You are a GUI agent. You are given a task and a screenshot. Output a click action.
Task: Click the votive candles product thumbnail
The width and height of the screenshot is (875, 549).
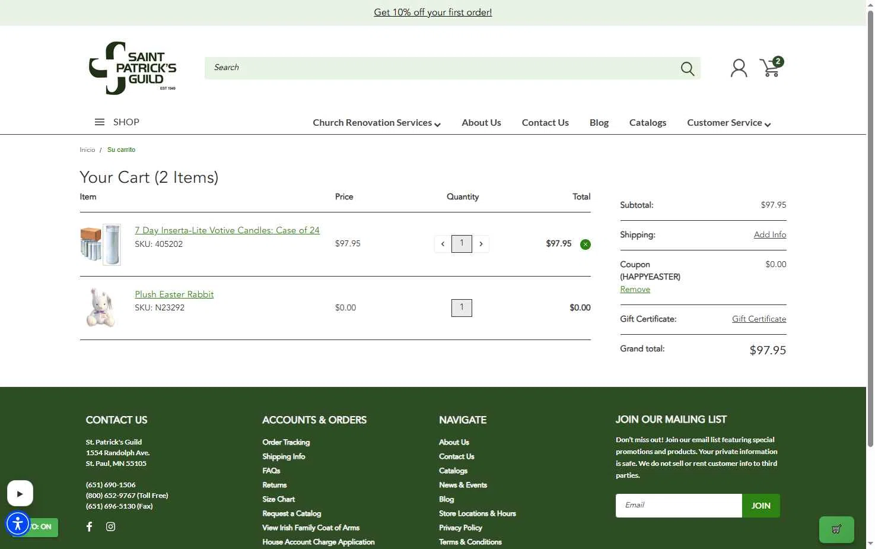click(x=100, y=245)
